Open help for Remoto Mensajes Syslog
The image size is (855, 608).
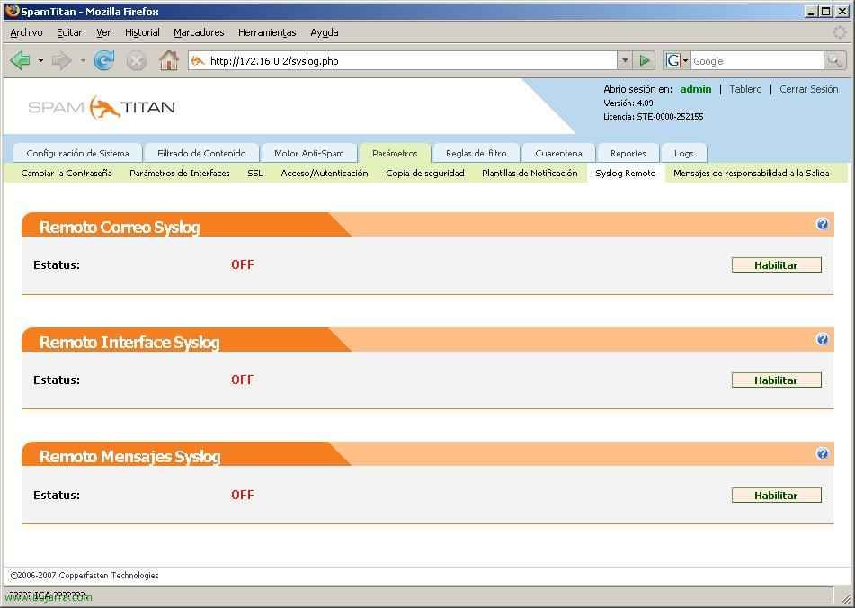[823, 453]
